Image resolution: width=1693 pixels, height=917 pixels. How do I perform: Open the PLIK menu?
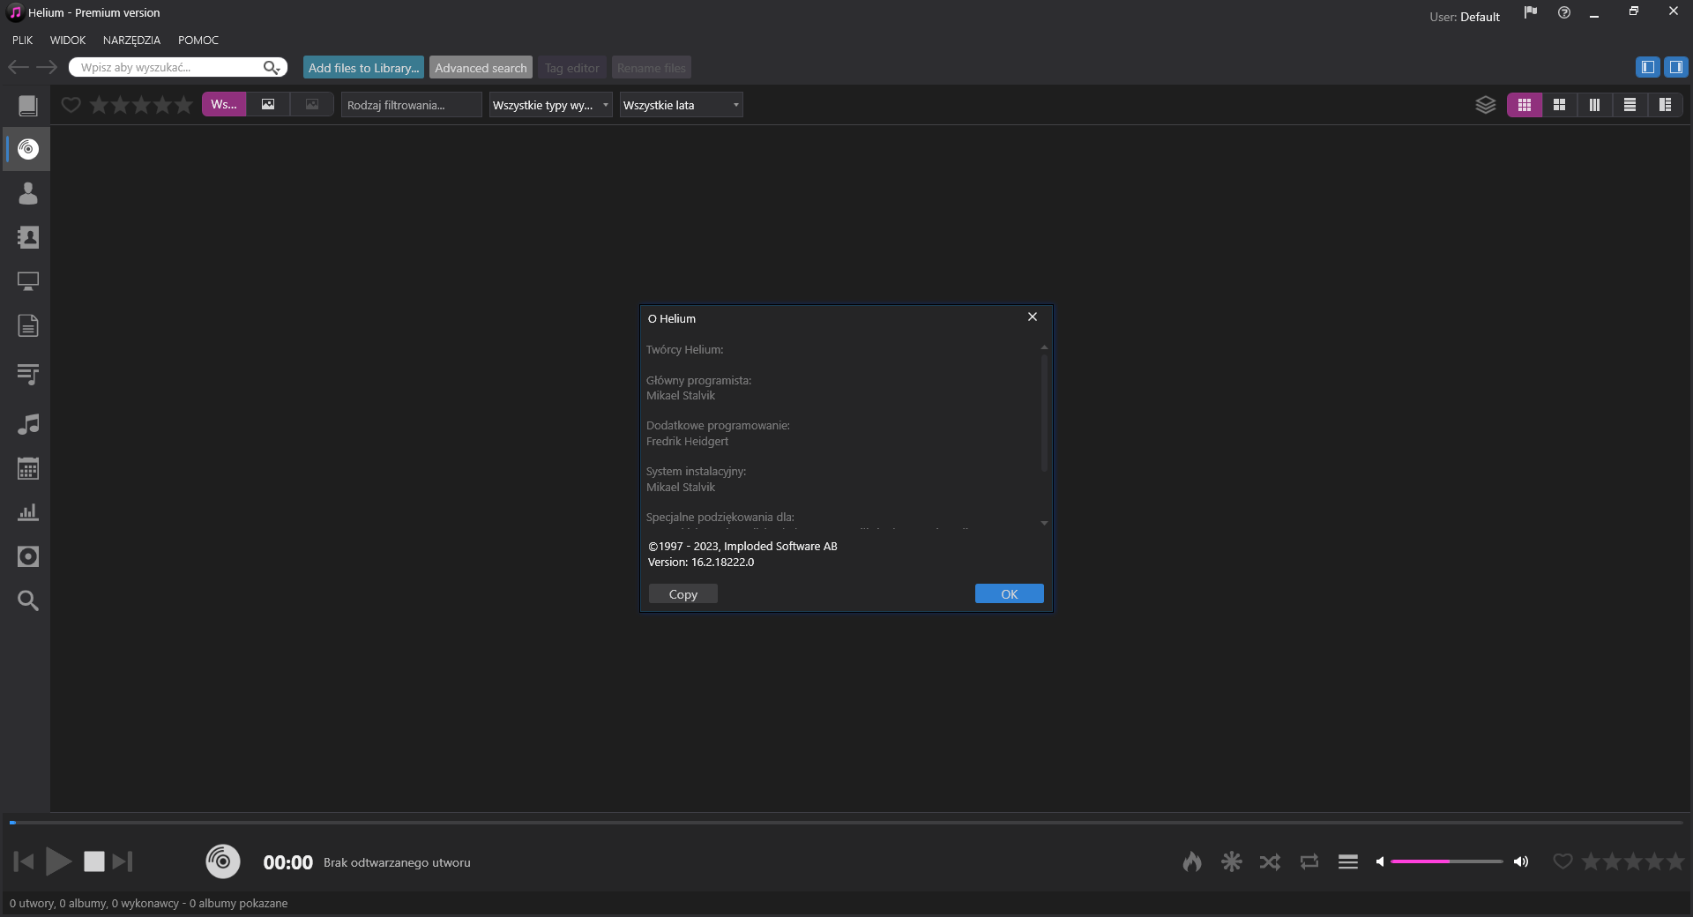click(23, 40)
